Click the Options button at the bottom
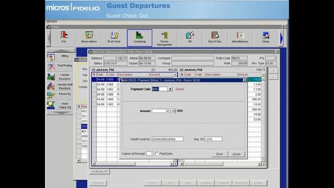The image size is (334, 188). (x=205, y=183)
